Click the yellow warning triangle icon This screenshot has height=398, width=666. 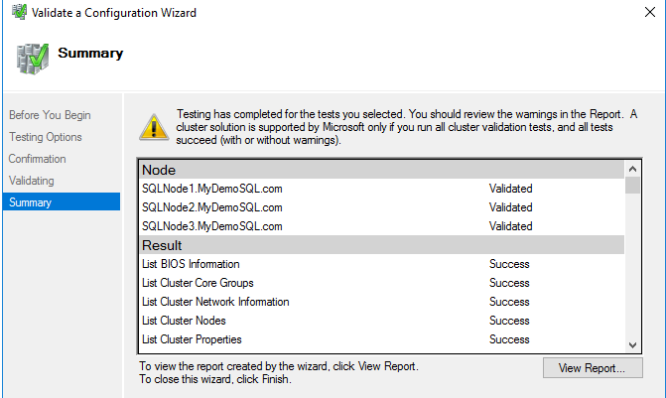pos(153,124)
